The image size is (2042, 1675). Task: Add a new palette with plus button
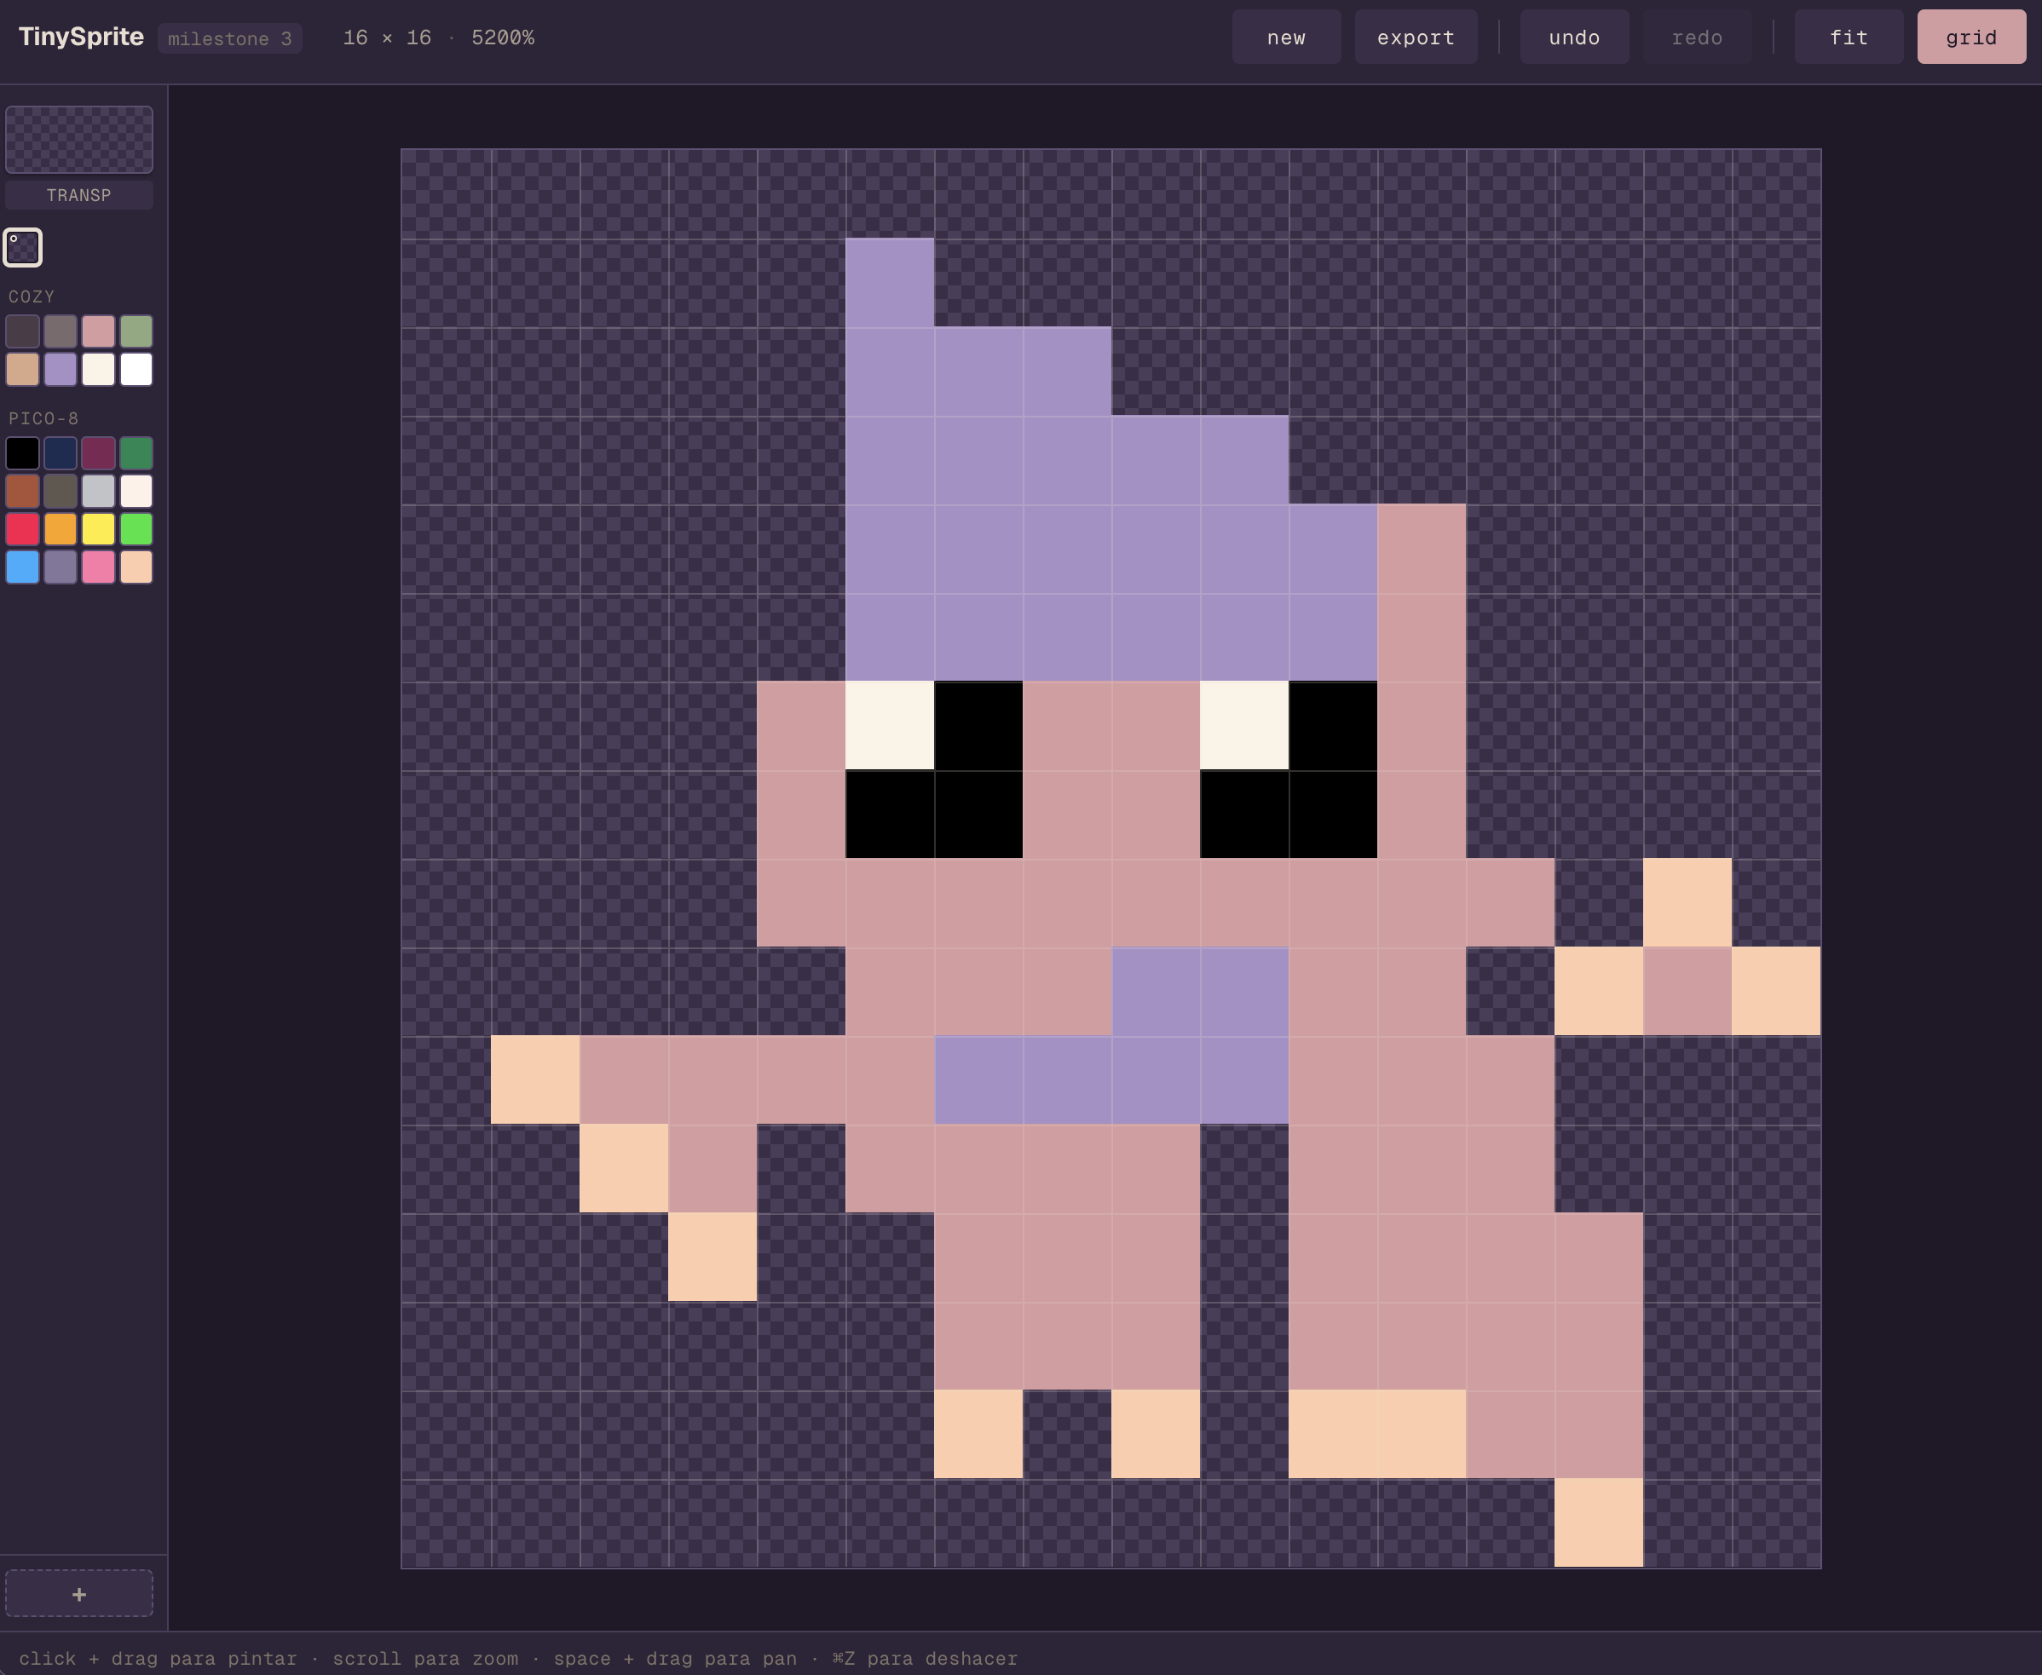pyautogui.click(x=79, y=1594)
